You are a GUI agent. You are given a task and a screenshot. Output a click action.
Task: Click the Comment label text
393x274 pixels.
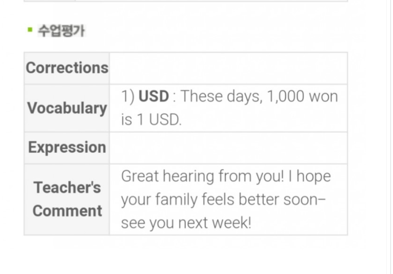tap(67, 211)
